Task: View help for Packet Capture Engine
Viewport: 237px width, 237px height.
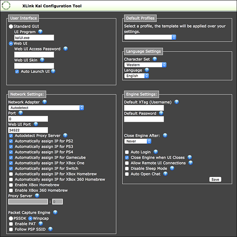Action: [55, 212]
